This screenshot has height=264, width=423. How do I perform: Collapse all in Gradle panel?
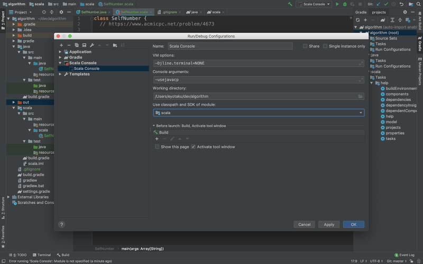click(x=400, y=20)
